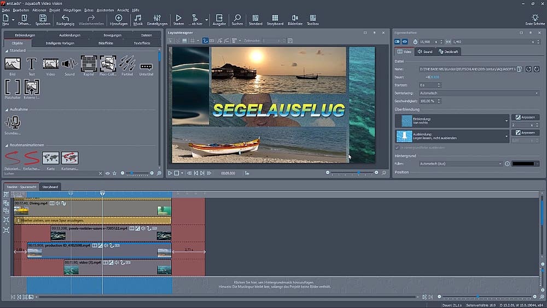Add a Kapitel object
The height and width of the screenshot is (308, 547).
pyautogui.click(x=89, y=65)
